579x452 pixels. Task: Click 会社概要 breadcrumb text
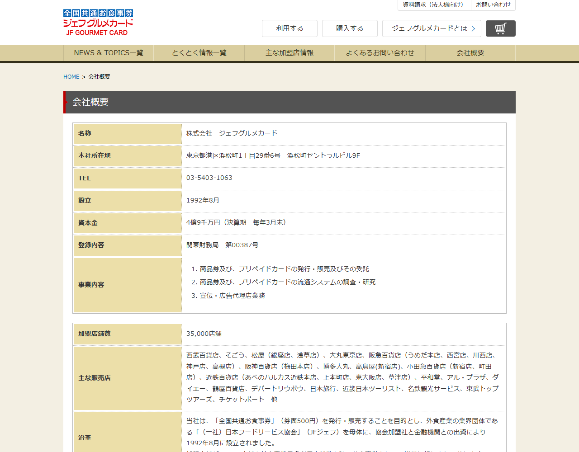point(99,77)
